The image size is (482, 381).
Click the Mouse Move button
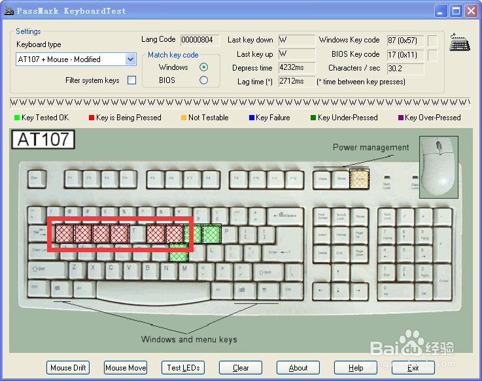click(126, 368)
